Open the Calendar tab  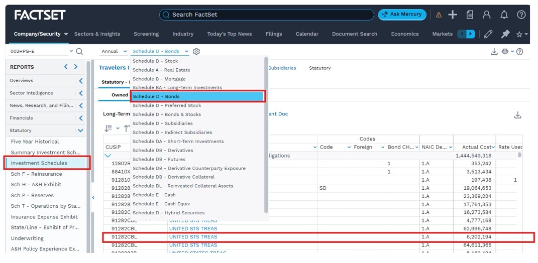coord(307,34)
